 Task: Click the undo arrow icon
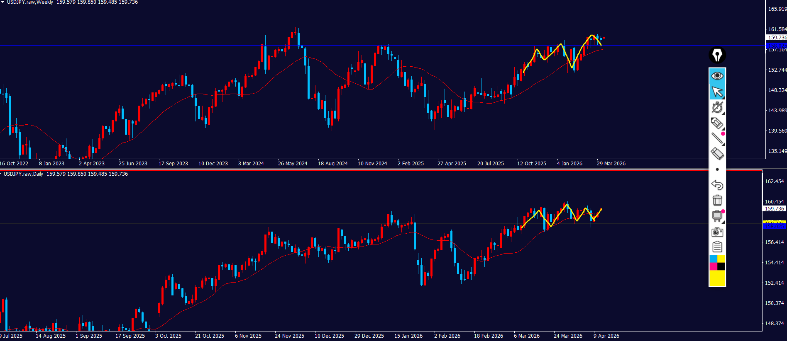pos(717,185)
